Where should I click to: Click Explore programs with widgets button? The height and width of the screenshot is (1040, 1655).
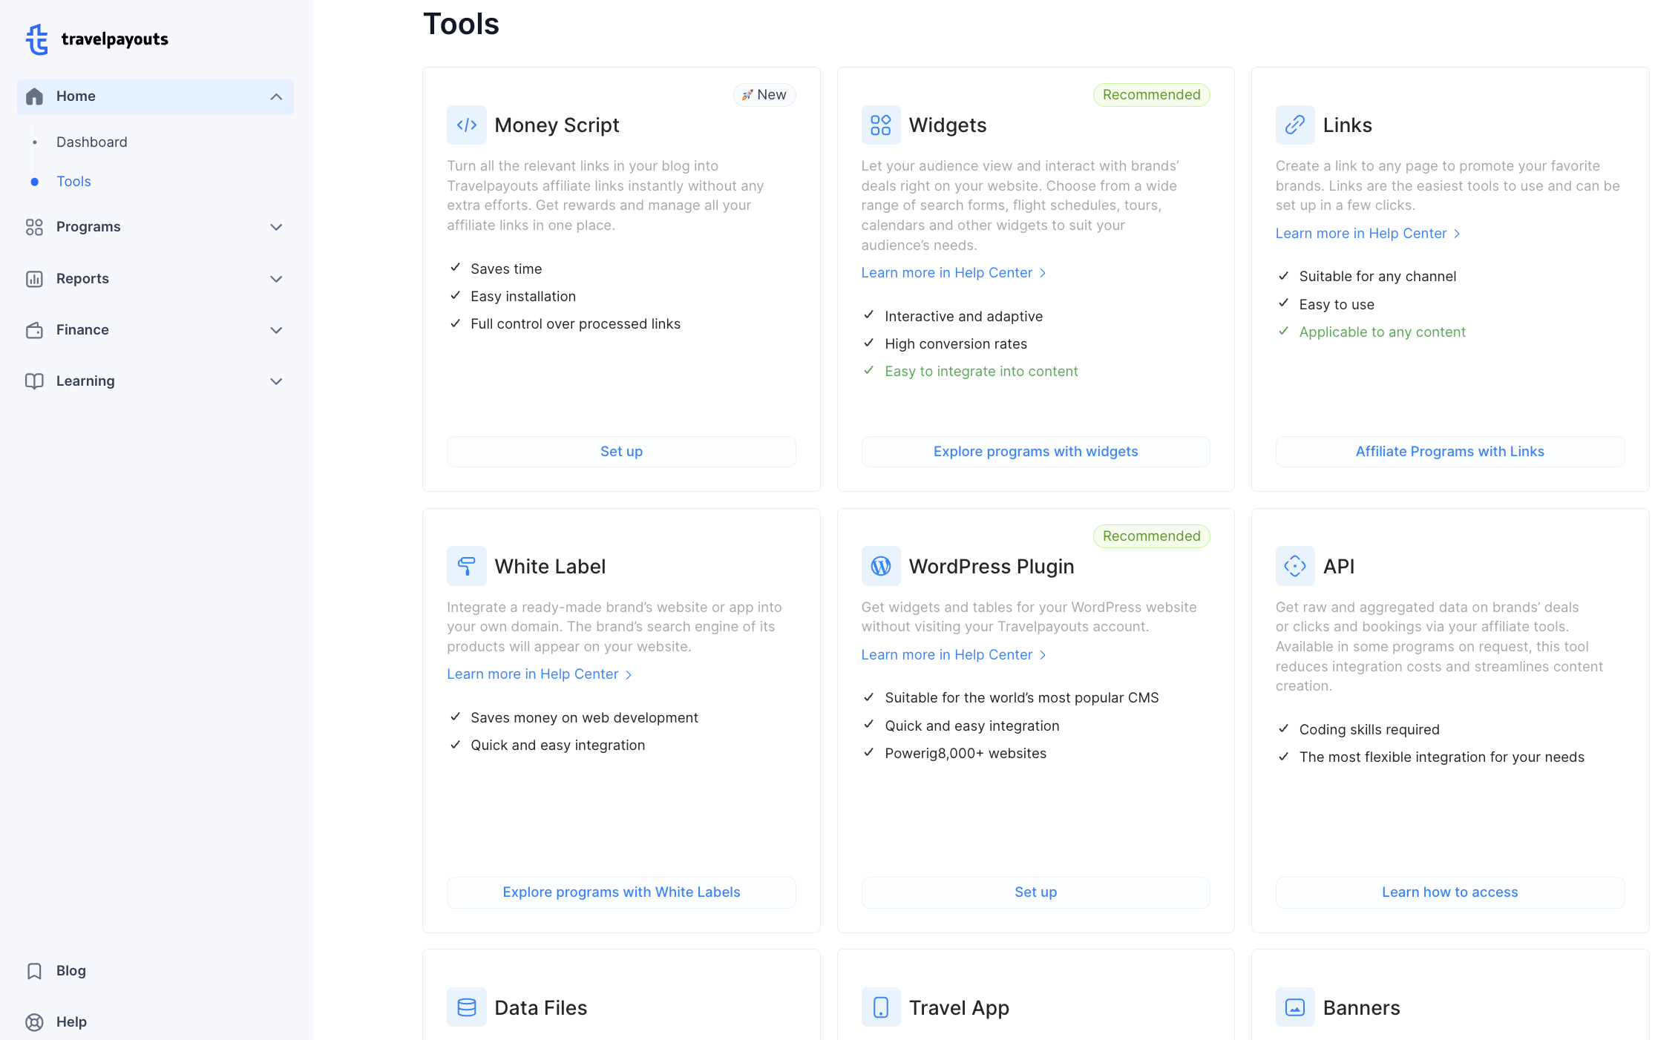[x=1035, y=452]
